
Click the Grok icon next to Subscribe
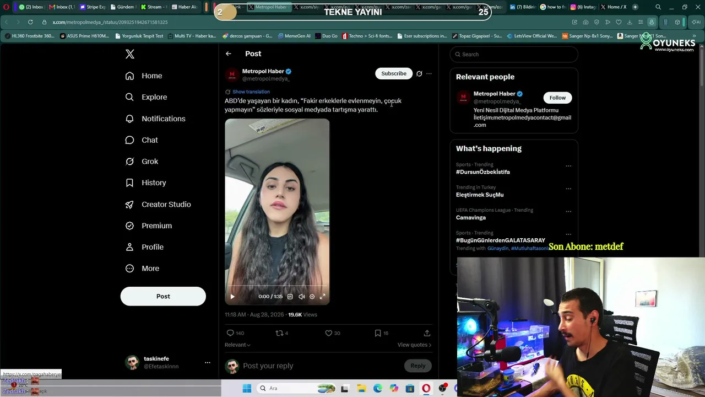(x=419, y=73)
